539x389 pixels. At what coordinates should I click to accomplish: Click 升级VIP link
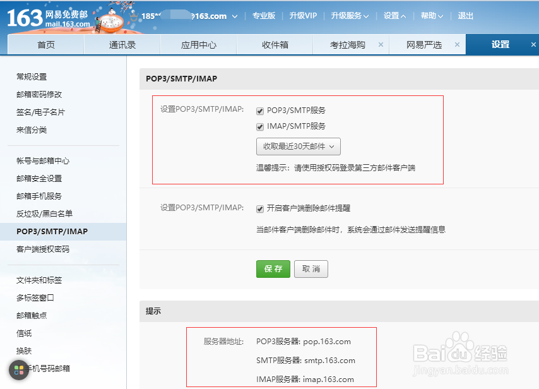(x=303, y=16)
